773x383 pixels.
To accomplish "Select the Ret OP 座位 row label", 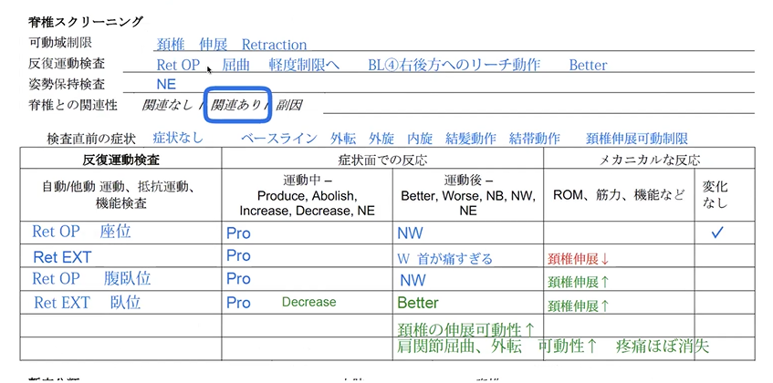I will coord(81,233).
